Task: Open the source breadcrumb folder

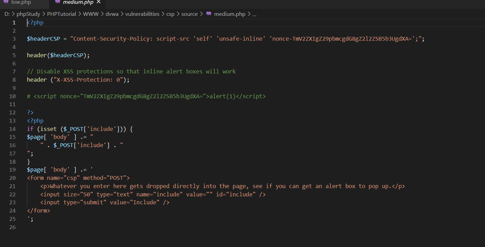Action: pyautogui.click(x=189, y=14)
